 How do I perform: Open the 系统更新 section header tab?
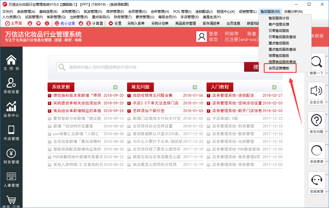pos(61,87)
